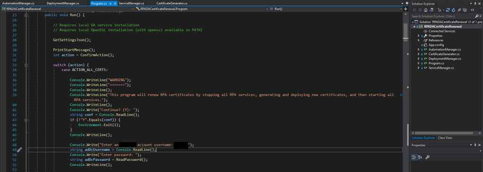The width and height of the screenshot is (483, 172).
Task: Click the word-wrap glyph at end of line 39
Action: point(401,95)
